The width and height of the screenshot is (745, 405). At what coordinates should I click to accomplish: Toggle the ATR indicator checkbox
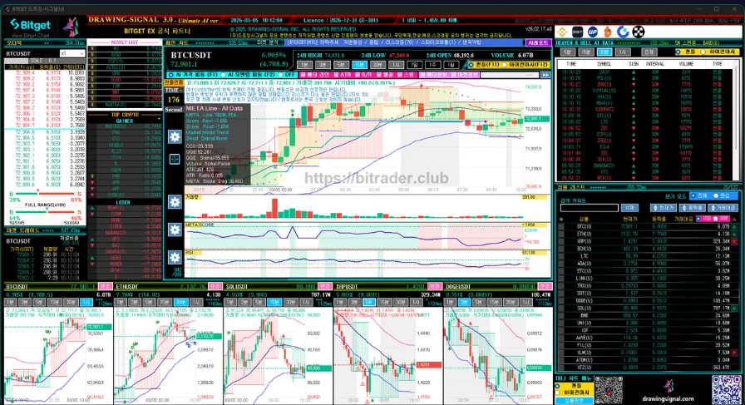pyautogui.click(x=336, y=75)
